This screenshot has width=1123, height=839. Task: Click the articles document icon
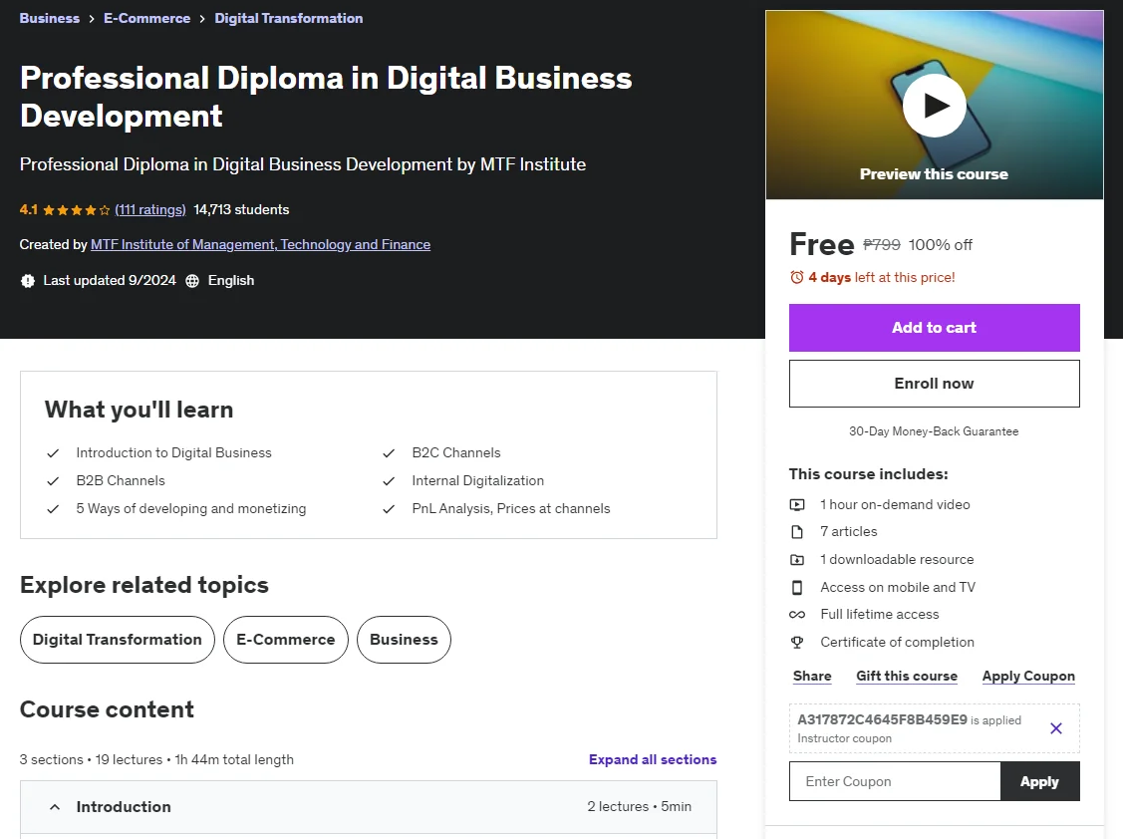coord(796,532)
